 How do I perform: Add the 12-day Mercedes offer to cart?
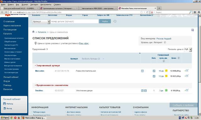pyautogui.click(x=187, y=76)
